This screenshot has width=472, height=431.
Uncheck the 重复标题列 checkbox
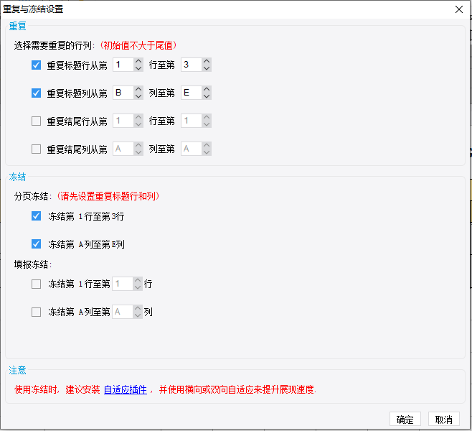(36, 93)
